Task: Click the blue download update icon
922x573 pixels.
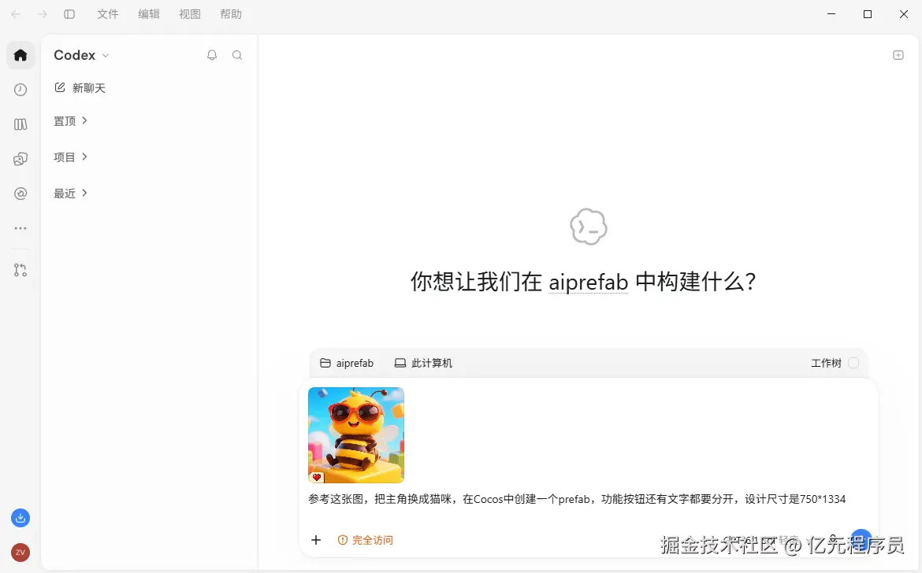Action: click(20, 518)
